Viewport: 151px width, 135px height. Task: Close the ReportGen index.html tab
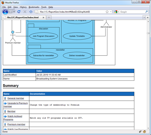43,17
